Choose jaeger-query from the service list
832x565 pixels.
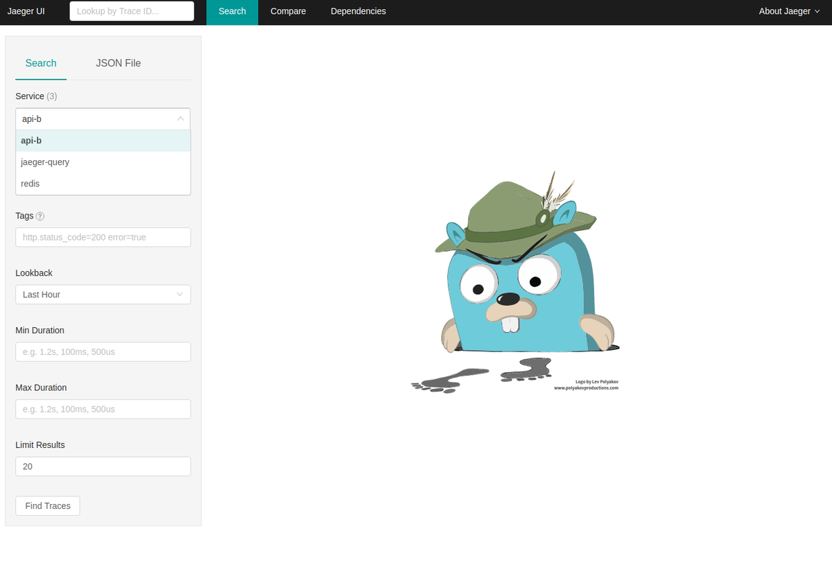[103, 162]
